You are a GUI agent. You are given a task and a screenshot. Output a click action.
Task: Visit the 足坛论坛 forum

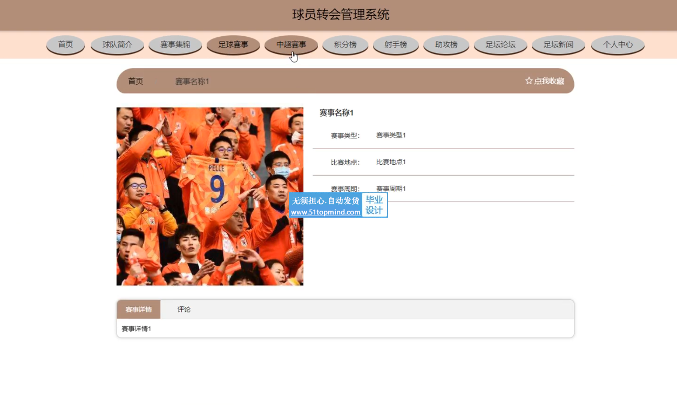[500, 45]
